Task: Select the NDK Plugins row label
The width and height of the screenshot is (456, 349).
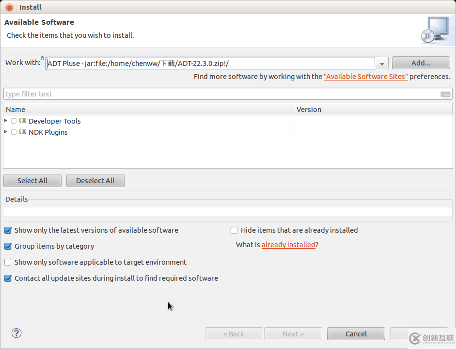Action: [x=48, y=132]
